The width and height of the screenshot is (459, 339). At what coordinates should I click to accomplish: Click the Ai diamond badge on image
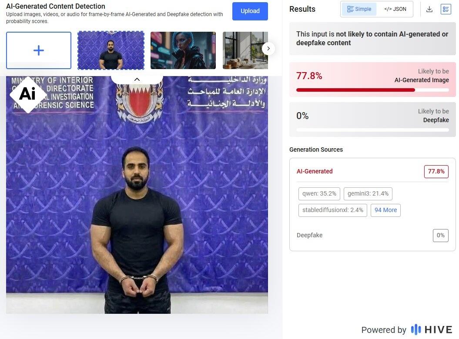28,94
